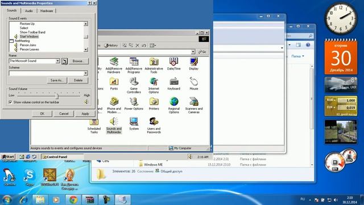Select Person Leaves sound event
The width and height of the screenshot is (364, 205).
pos(29,50)
